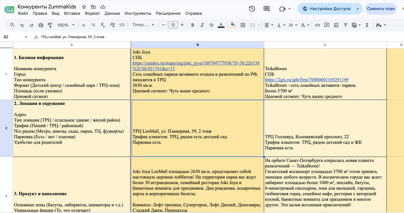
Task: Open version history clock icon
Action: click(252, 9)
